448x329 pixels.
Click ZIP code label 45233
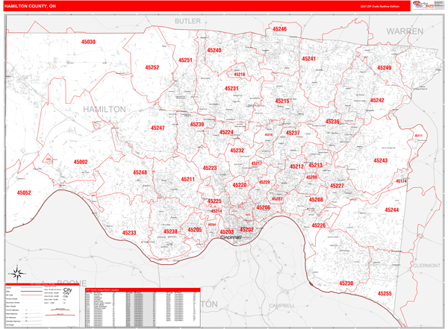tap(129, 233)
